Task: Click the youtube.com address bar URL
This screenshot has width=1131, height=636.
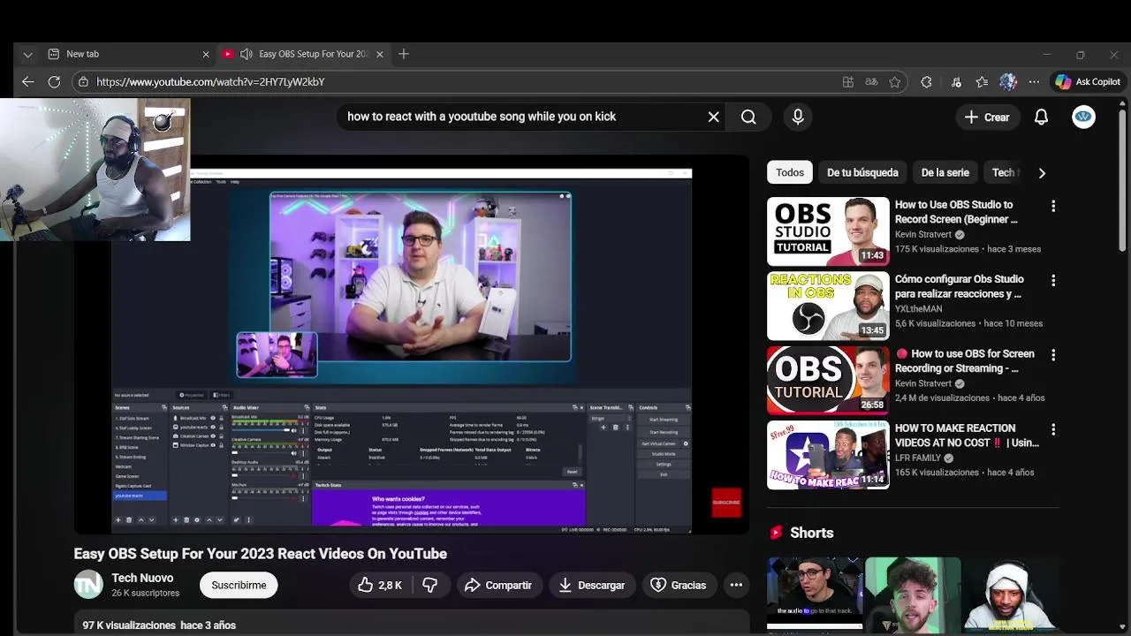Action: [x=210, y=81]
